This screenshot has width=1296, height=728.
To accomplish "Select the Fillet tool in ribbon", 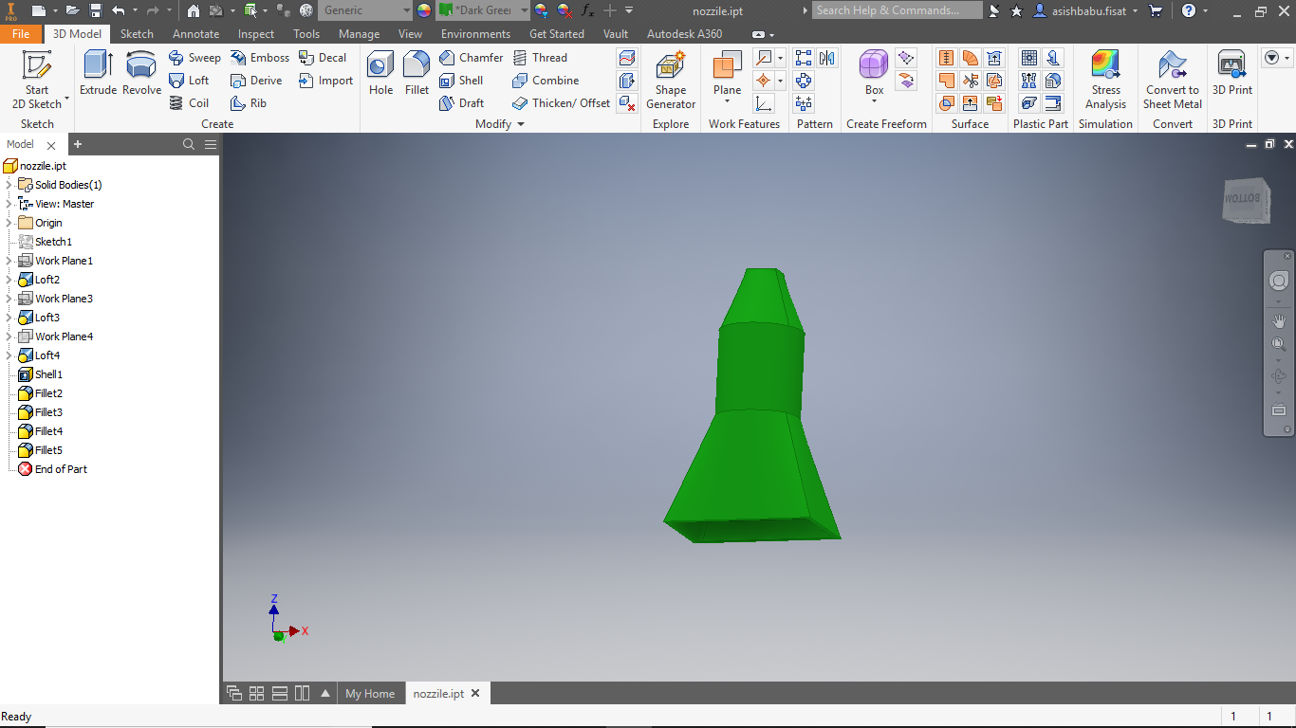I will click(x=417, y=73).
